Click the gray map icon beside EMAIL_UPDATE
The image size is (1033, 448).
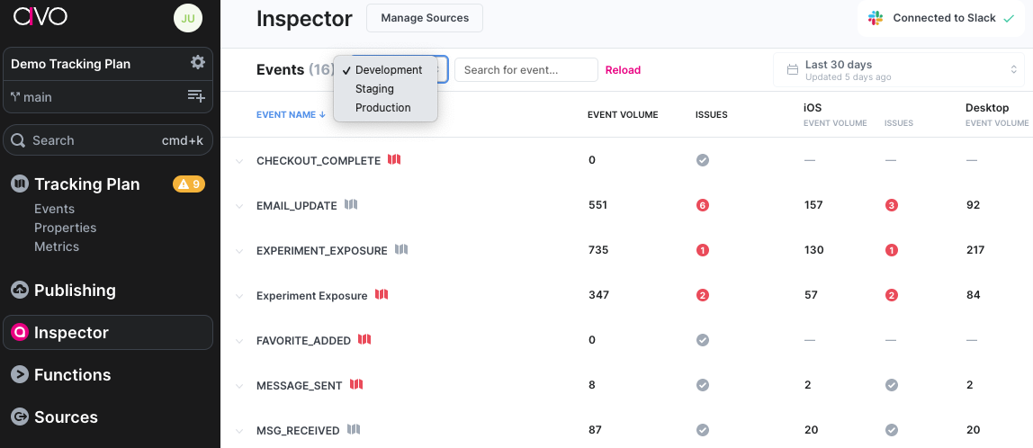pos(351,204)
